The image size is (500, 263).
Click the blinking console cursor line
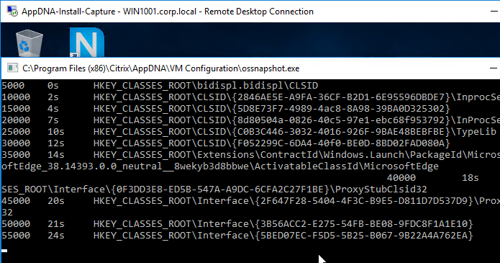pyautogui.click(x=4, y=251)
